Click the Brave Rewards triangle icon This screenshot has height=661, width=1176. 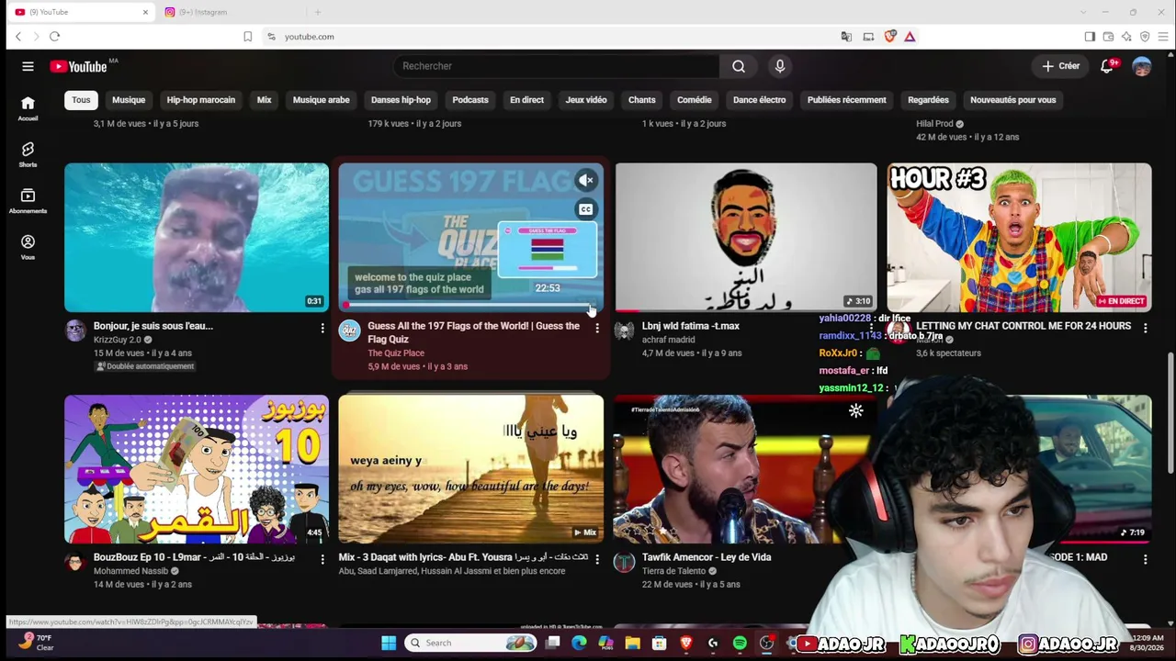tap(910, 37)
